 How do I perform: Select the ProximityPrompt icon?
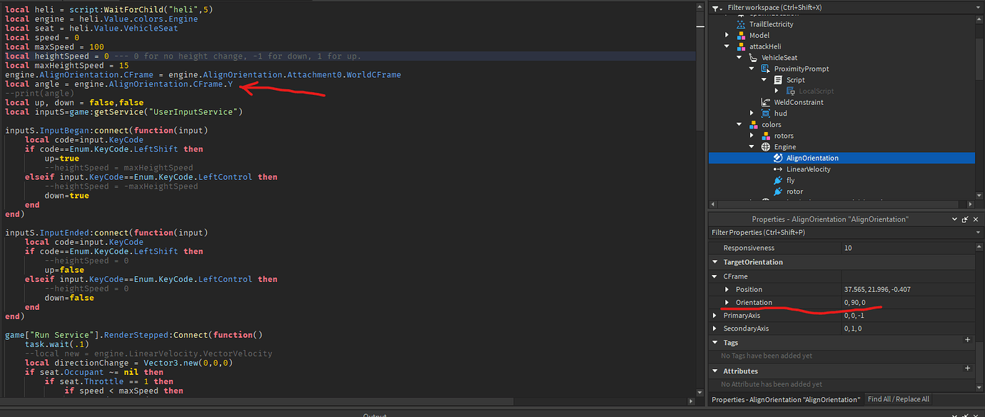[x=764, y=69]
